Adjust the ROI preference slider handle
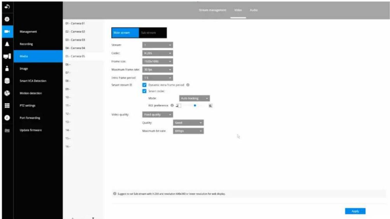The height and width of the screenshot is (219, 390). (195, 106)
